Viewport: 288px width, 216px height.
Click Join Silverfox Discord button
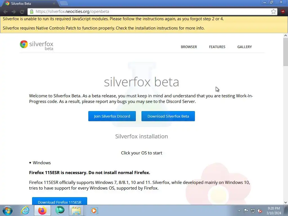click(x=112, y=116)
